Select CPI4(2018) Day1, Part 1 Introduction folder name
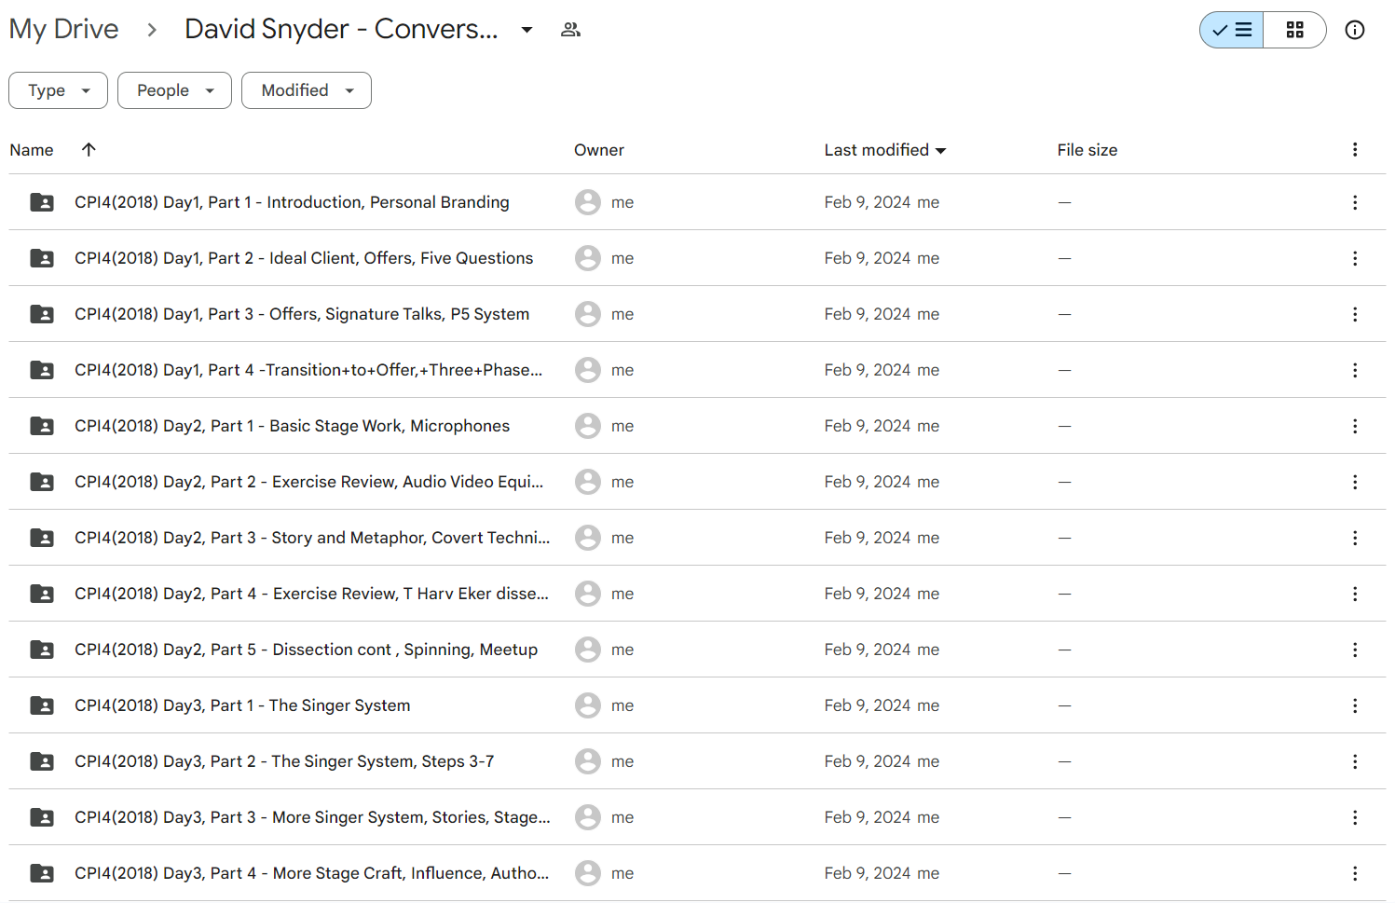1395x903 pixels. click(292, 202)
